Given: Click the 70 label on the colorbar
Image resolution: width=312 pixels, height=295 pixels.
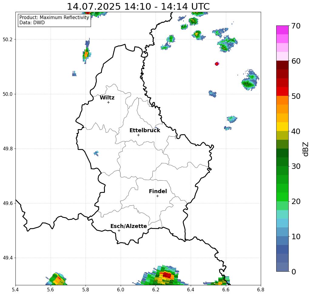Looking at the screenshot, I should pyautogui.click(x=296, y=26).
